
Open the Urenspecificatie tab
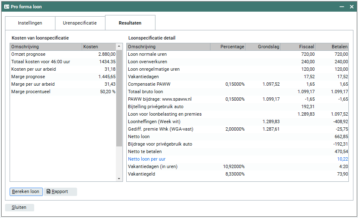point(80,23)
